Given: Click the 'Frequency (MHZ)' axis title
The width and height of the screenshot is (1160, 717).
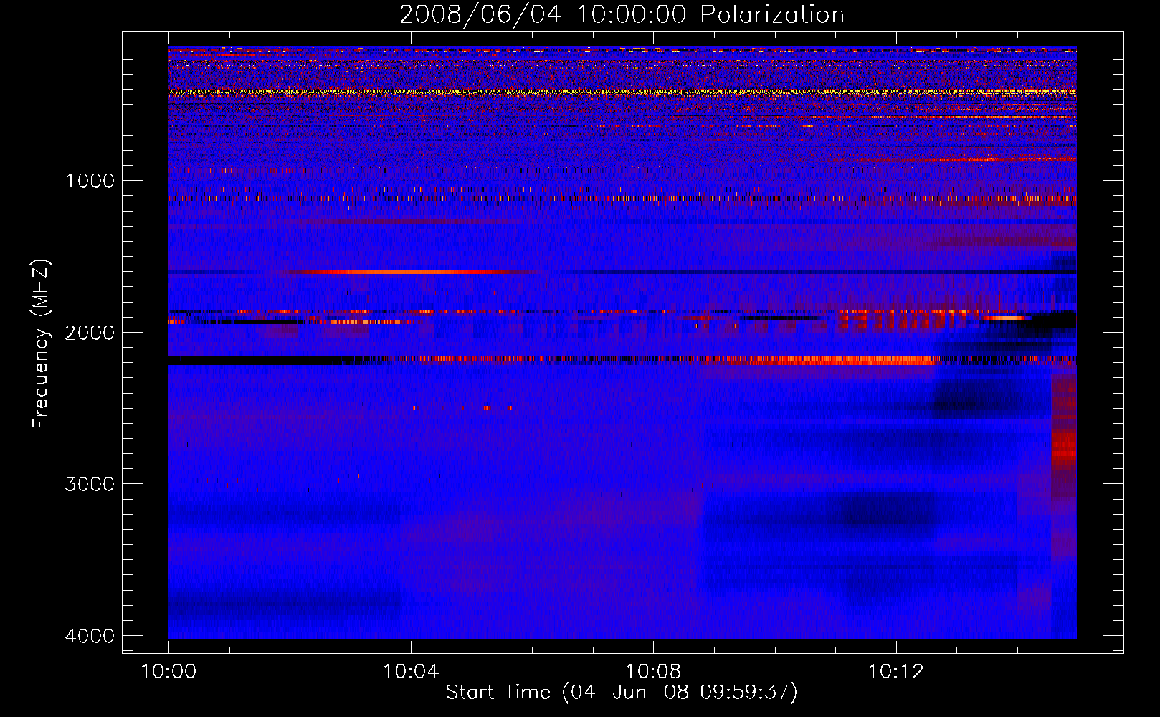Looking at the screenshot, I should [x=42, y=343].
